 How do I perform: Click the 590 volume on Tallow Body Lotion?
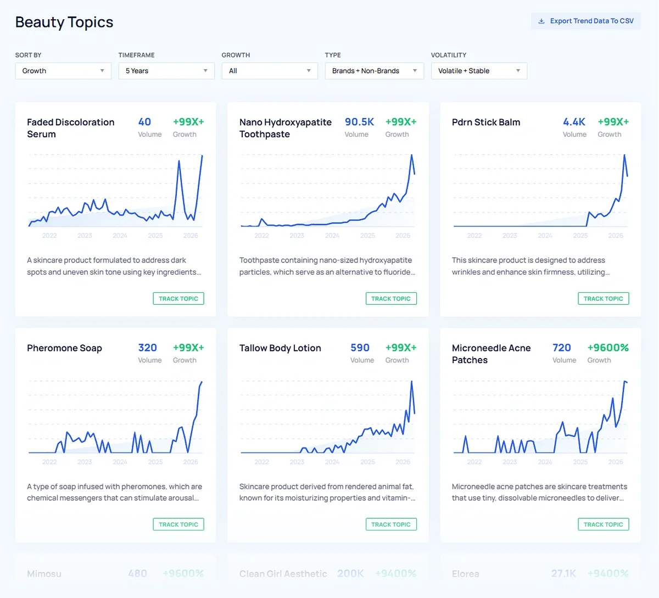pos(360,348)
